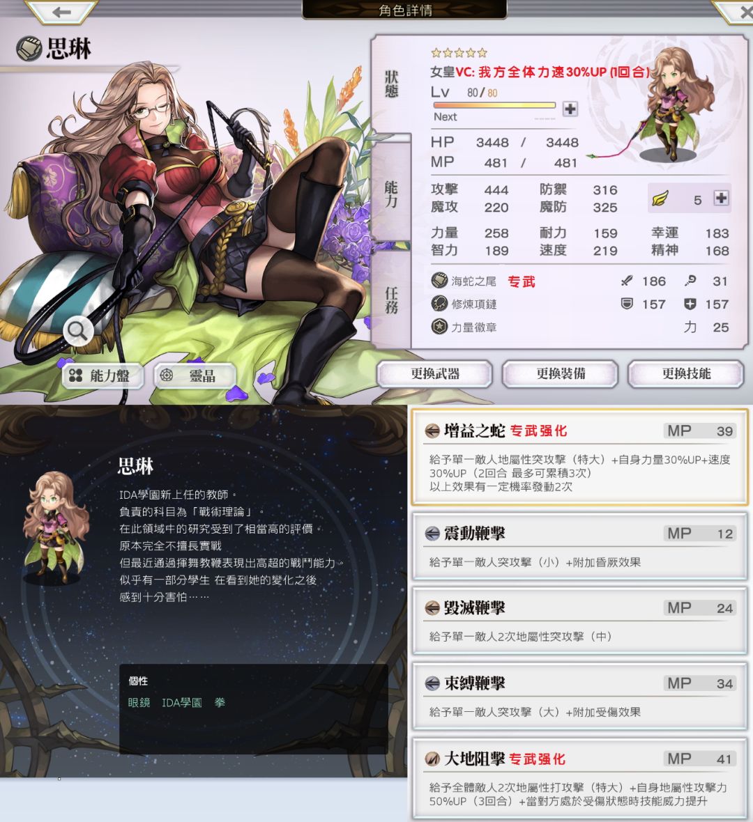The image size is (753, 822).
Task: Open the 靈晶 crystal menu
Action: tap(195, 375)
